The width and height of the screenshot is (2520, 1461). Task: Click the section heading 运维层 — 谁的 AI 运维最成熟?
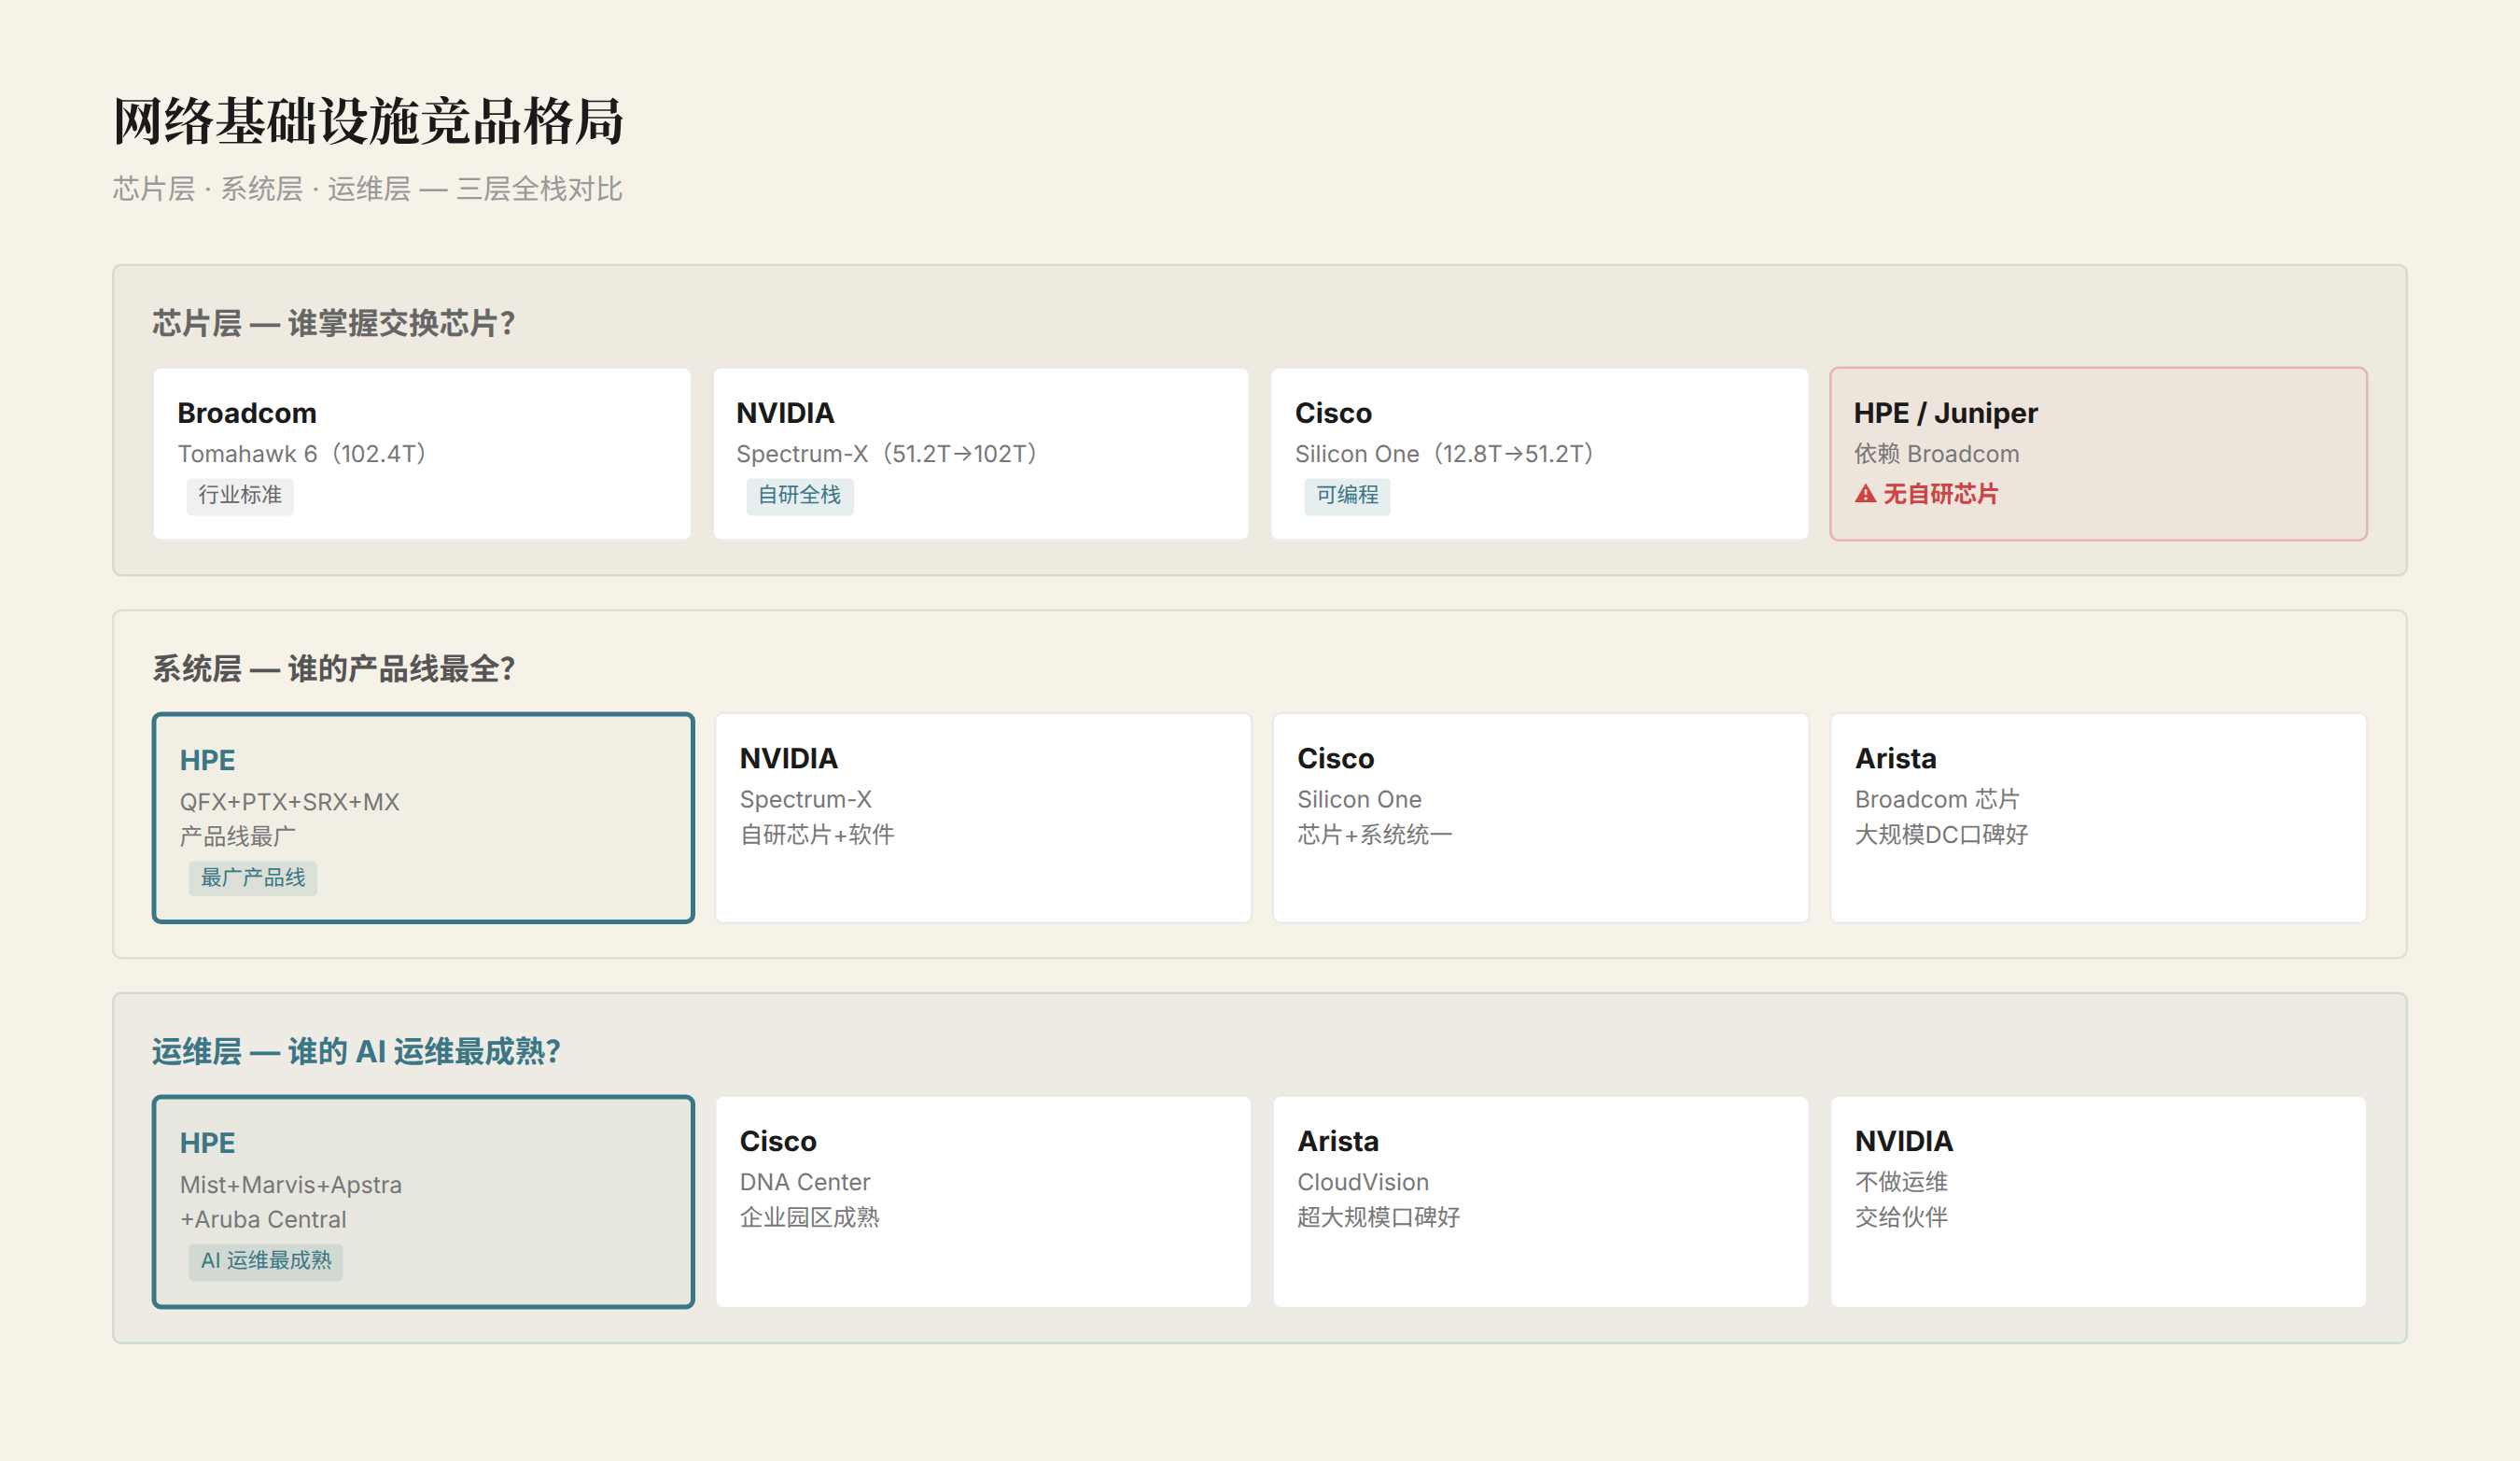356,1051
